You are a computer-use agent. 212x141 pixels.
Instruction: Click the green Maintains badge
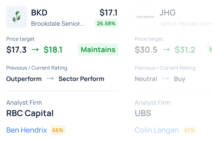coord(98,50)
